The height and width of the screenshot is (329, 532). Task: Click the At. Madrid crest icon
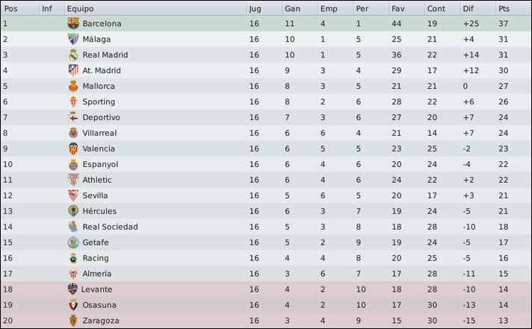pos(73,70)
